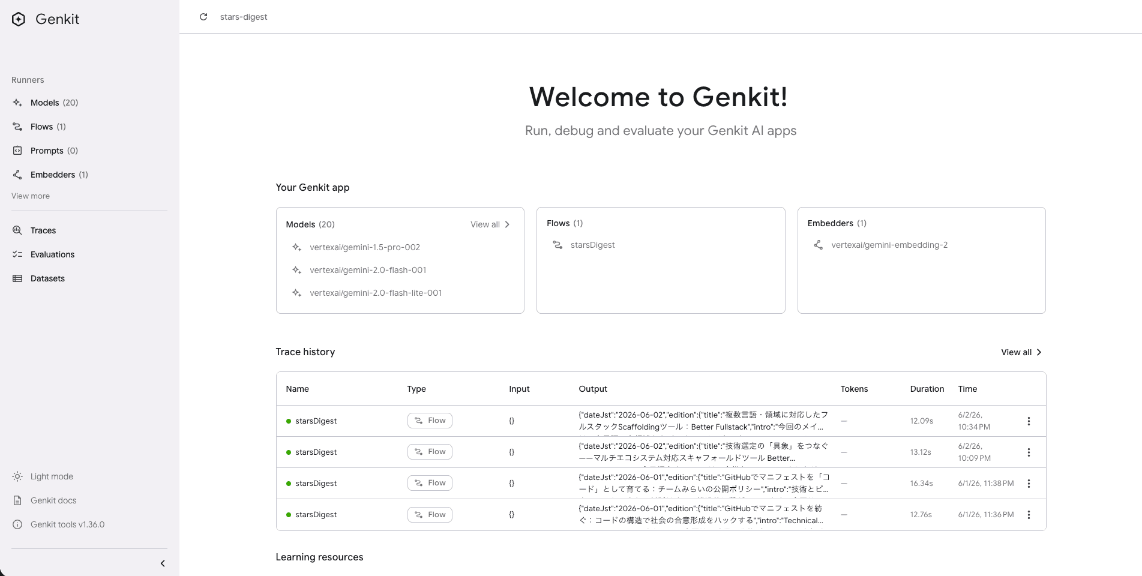The height and width of the screenshot is (576, 1142).
Task: Select vertexai/gemini-2.0-flash-001 model
Action: pyautogui.click(x=368, y=270)
